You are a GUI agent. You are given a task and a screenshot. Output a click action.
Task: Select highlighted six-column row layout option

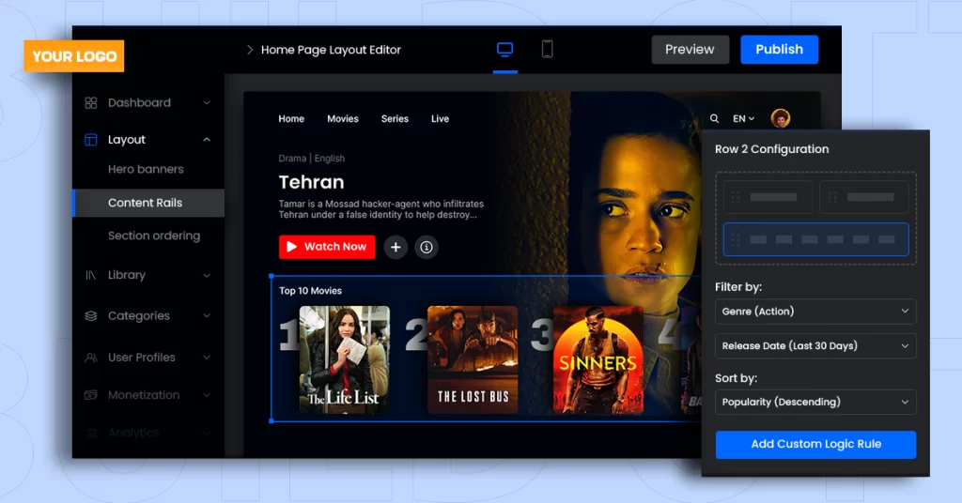pos(815,239)
